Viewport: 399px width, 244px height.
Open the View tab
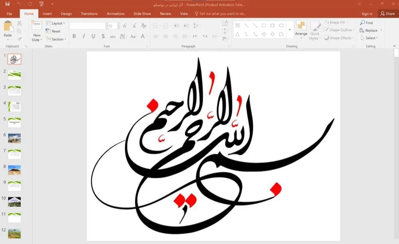coord(184,14)
